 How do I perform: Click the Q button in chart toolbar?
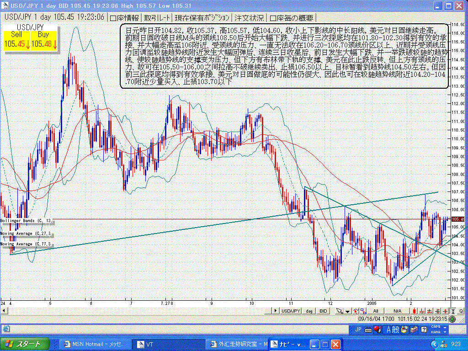point(461,311)
